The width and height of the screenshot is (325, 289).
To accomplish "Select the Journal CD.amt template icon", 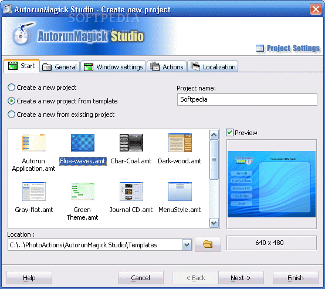I will click(x=131, y=191).
